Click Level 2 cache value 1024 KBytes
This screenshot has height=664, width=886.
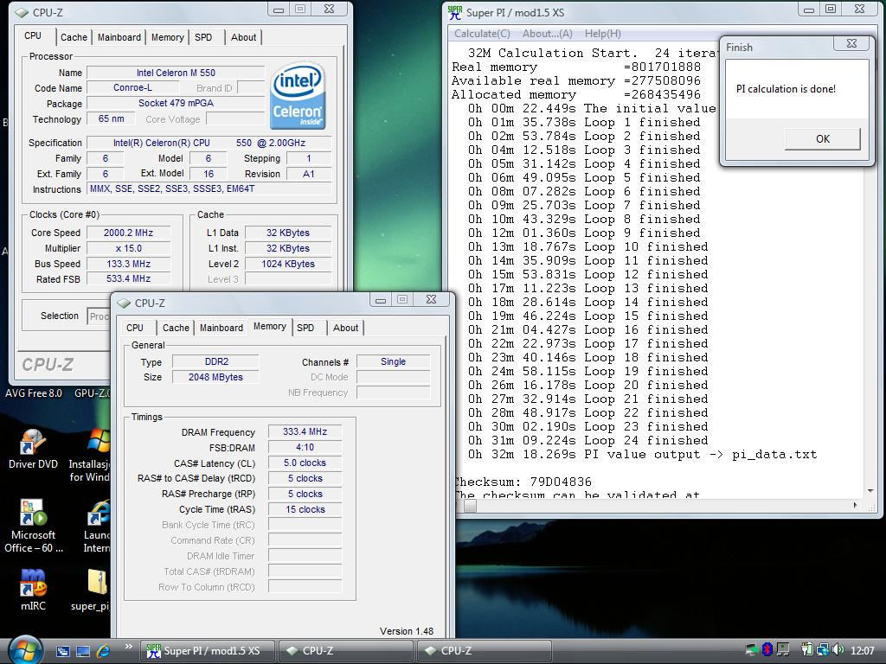tap(287, 264)
